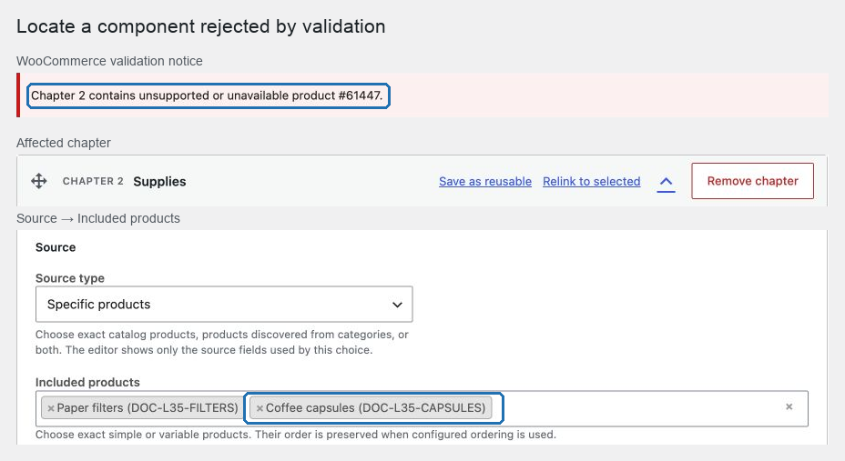
Task: Click the CHAPTER 2 label
Action: [x=93, y=181]
